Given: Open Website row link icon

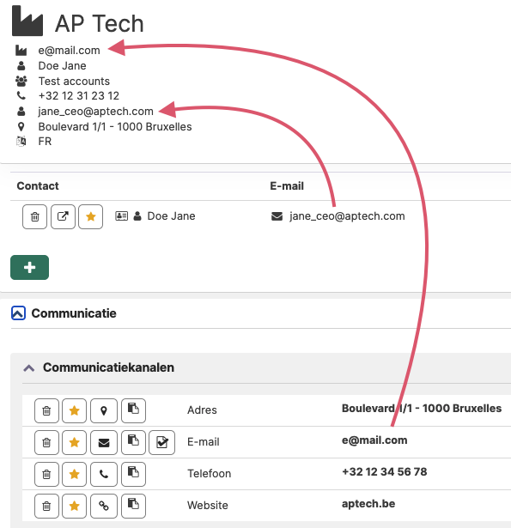Looking at the screenshot, I should coord(104,506).
